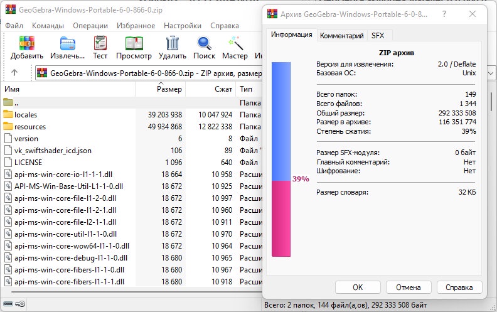Screen dimensions: 497x312
Task: Click the Справка button in dialog
Action: pos(459,288)
